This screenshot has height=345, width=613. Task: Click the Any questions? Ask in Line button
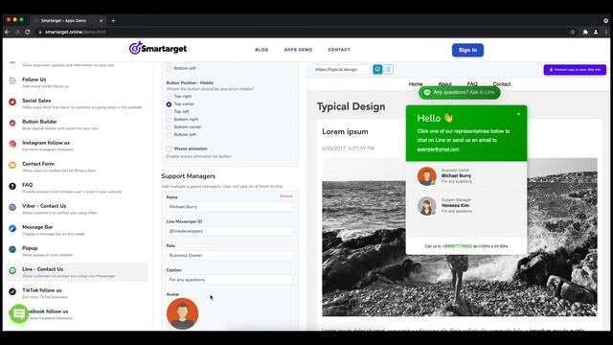pos(460,93)
